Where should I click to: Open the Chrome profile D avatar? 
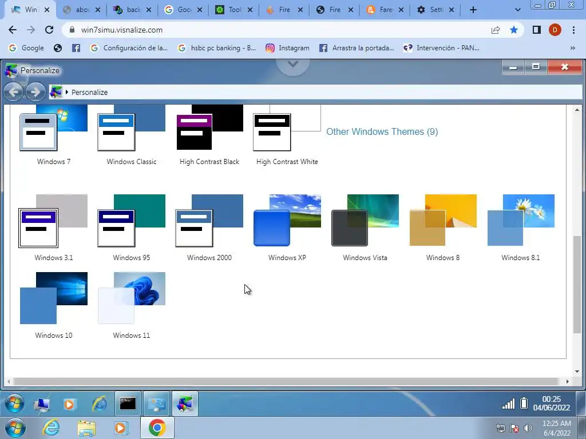pyautogui.click(x=555, y=30)
